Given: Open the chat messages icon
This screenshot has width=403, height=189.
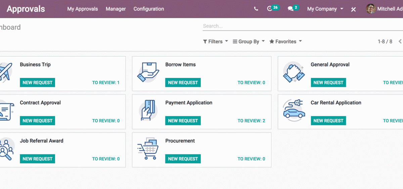Looking at the screenshot, I should coord(290,9).
